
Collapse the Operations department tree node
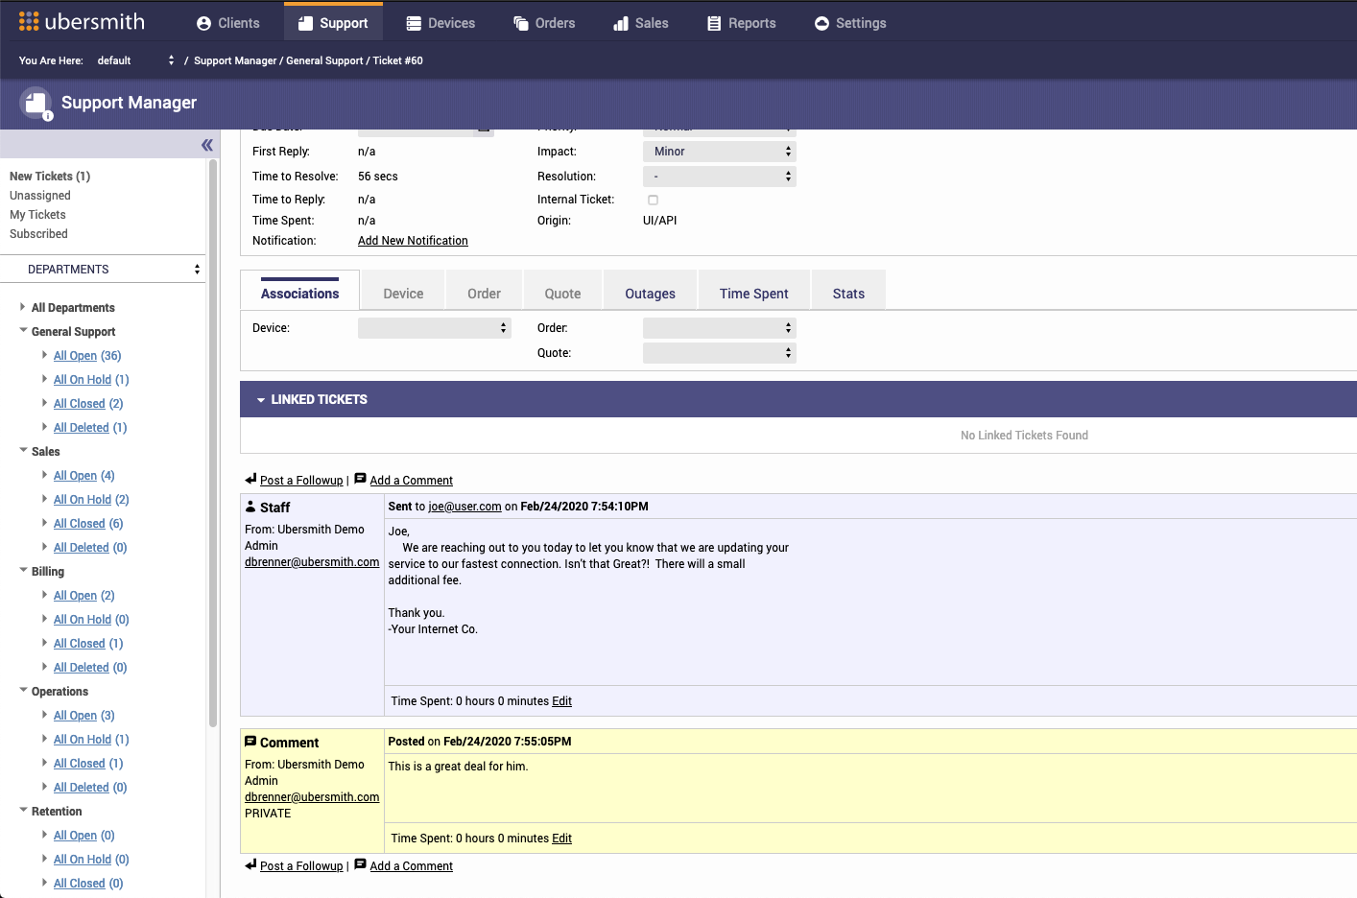[23, 691]
